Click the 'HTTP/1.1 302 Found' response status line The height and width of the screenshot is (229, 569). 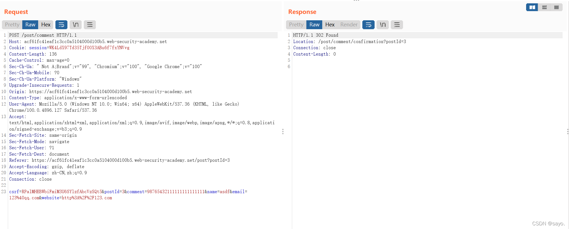coord(316,35)
